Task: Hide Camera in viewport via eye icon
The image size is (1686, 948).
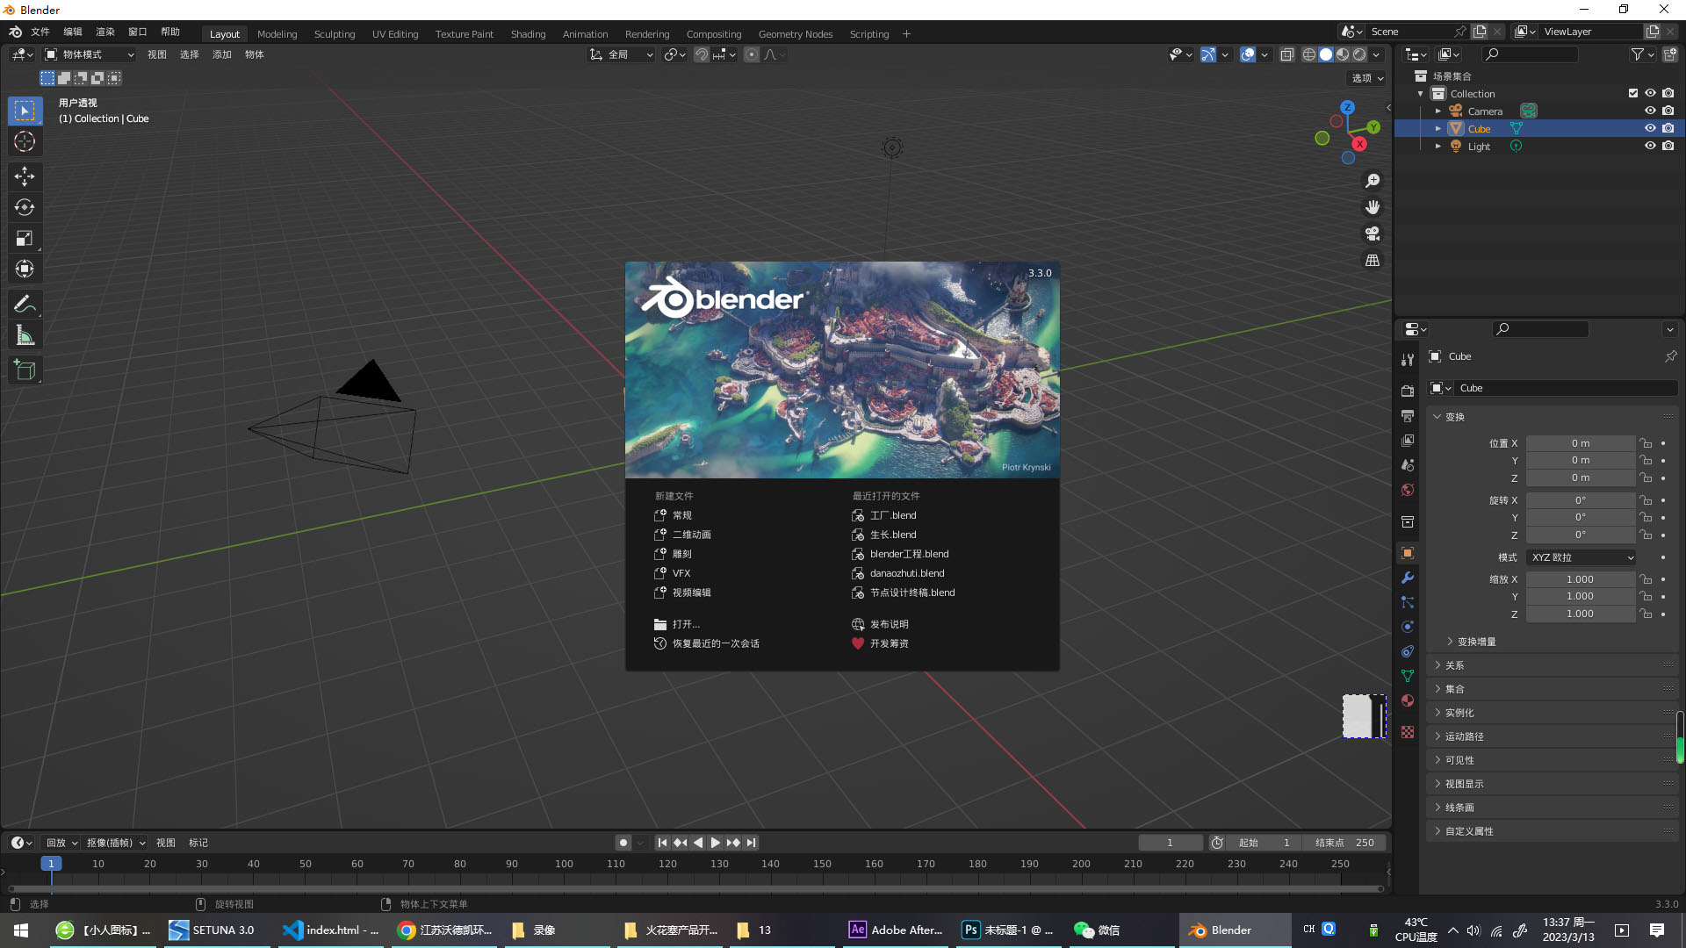Action: coord(1650,111)
